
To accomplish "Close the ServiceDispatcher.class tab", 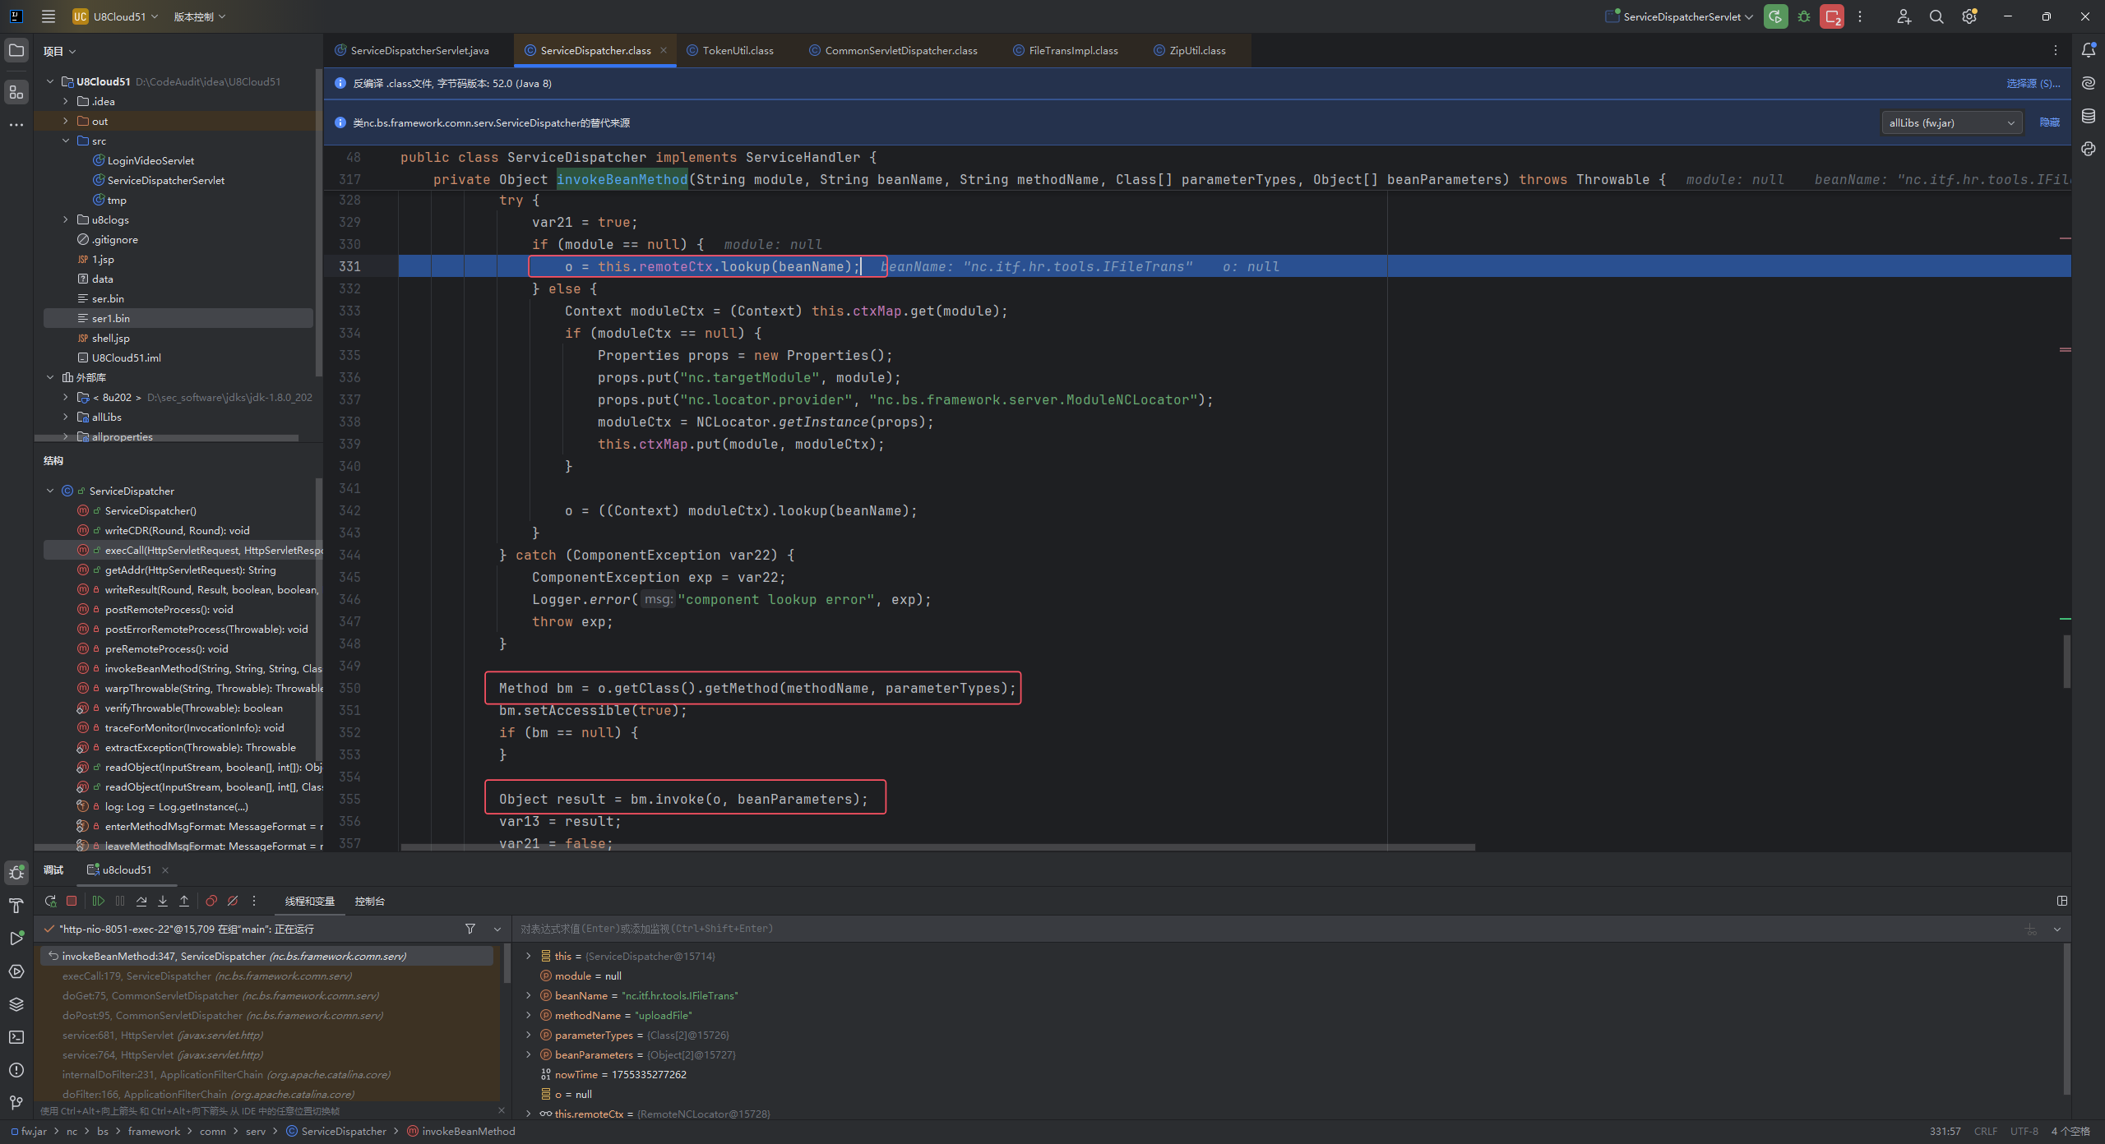I will [663, 51].
